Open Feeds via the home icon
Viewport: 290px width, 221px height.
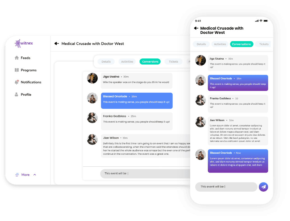[x=17, y=58]
